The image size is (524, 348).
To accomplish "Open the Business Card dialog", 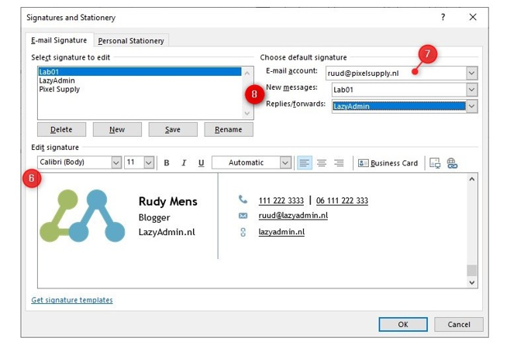I will (388, 163).
